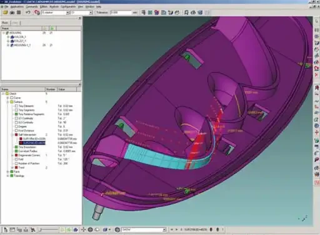Click the Name column header in the model tree
Screen dimensions: 320x235
pos(21,28)
